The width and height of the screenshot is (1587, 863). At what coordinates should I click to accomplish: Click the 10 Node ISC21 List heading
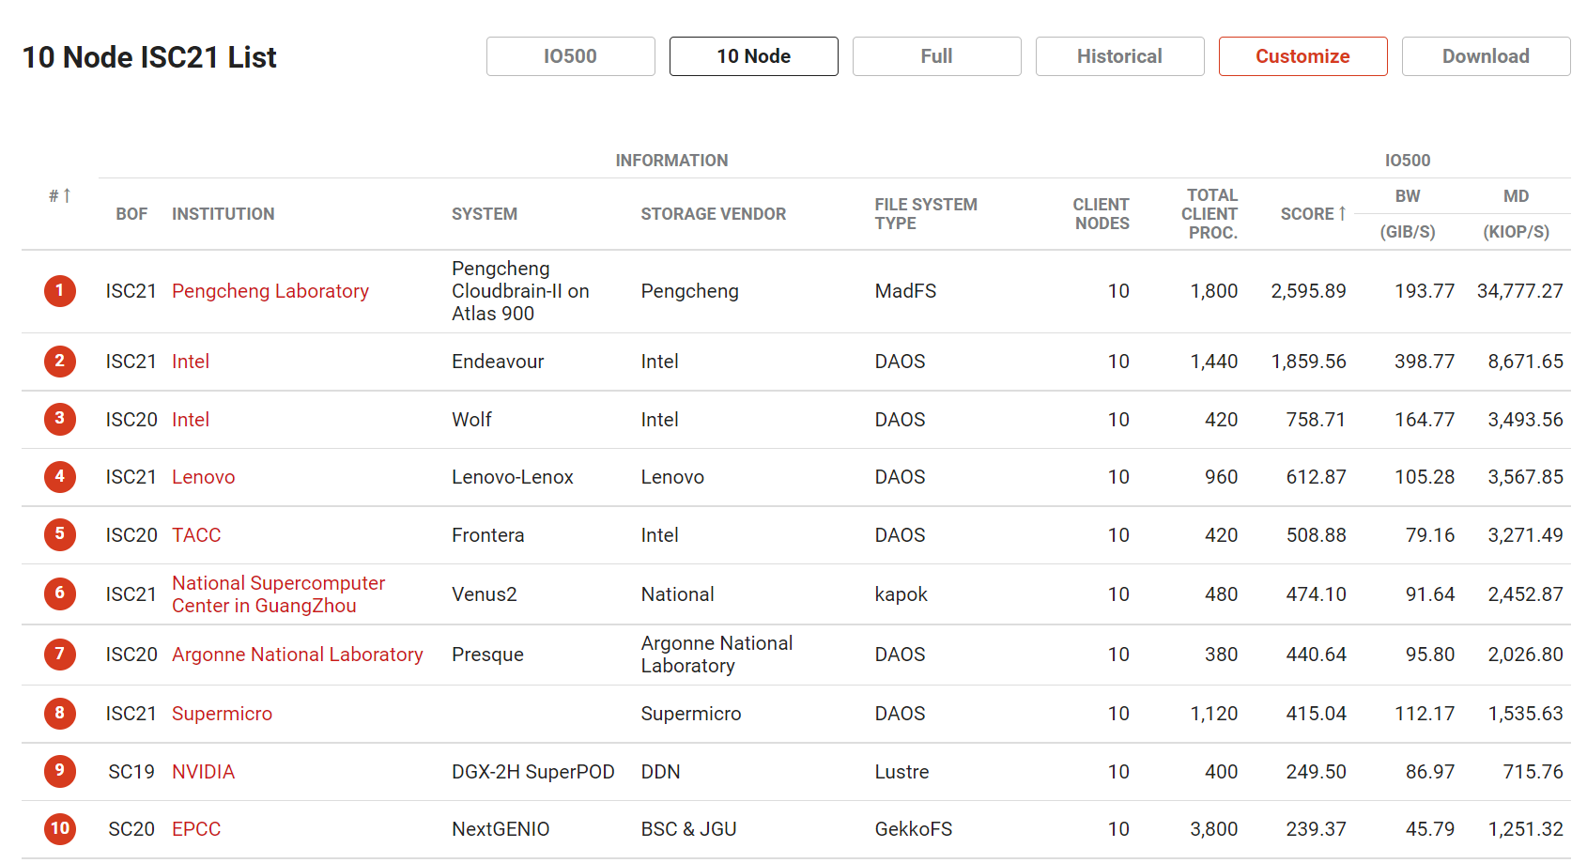(x=149, y=57)
